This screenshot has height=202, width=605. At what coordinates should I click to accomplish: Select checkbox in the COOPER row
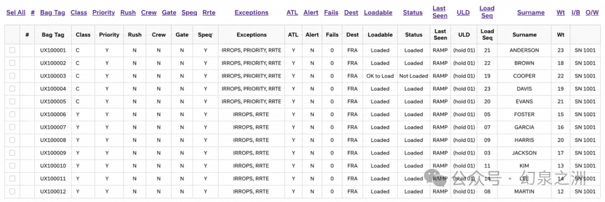pyautogui.click(x=12, y=76)
